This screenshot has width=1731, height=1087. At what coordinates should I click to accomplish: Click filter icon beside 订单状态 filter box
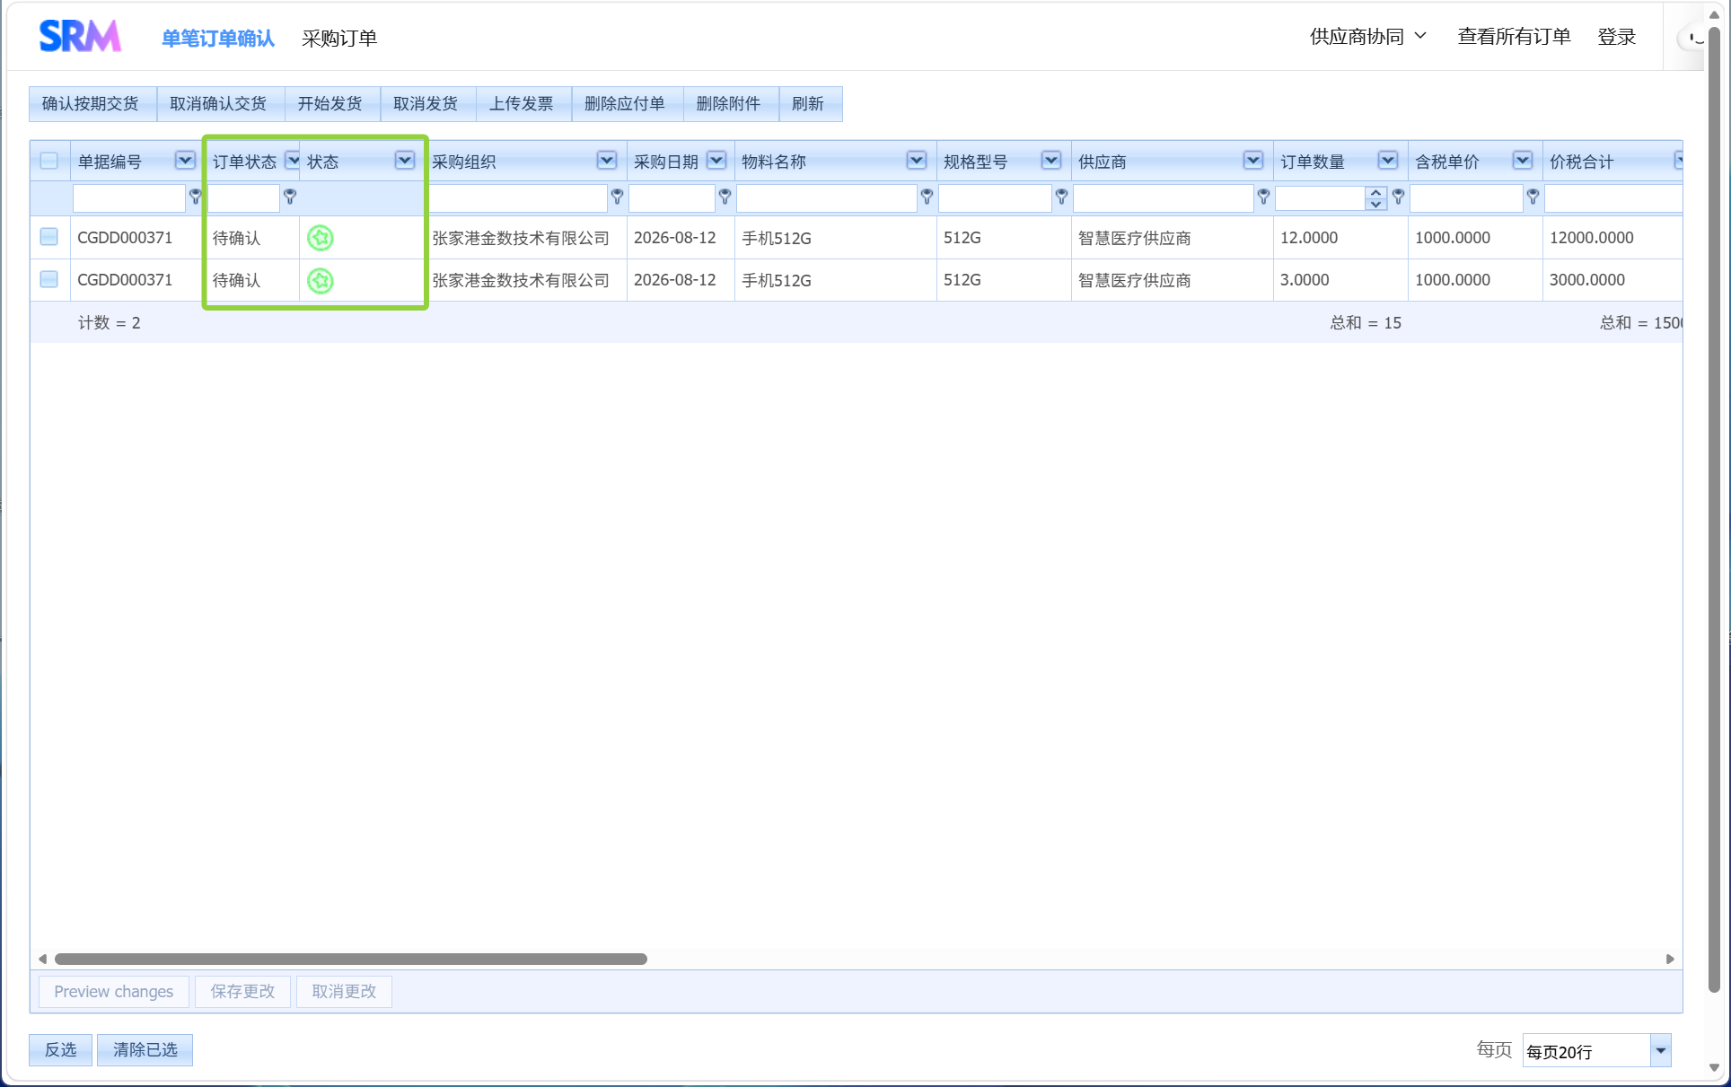pyautogui.click(x=290, y=197)
